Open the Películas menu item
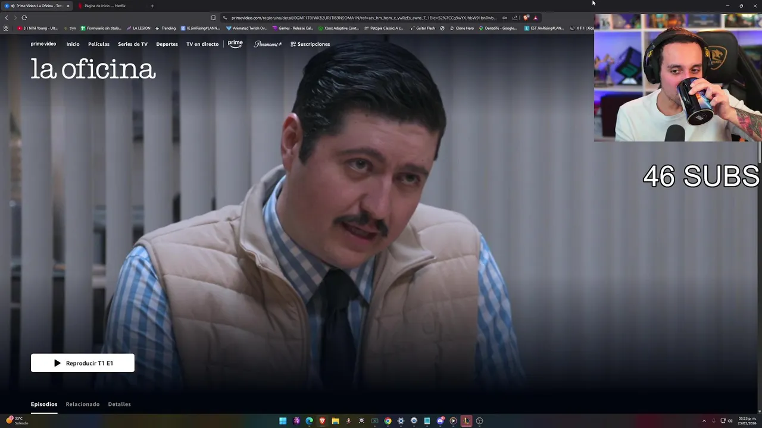 [99, 44]
